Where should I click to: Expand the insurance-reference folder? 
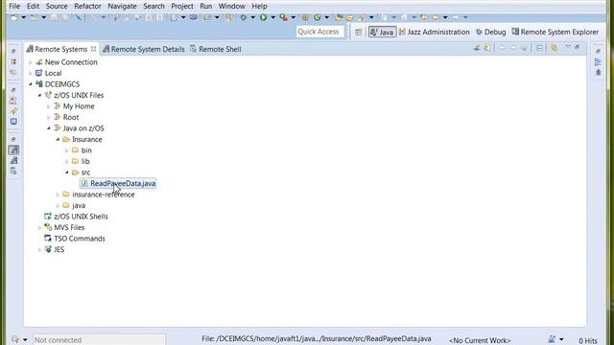pos(58,195)
